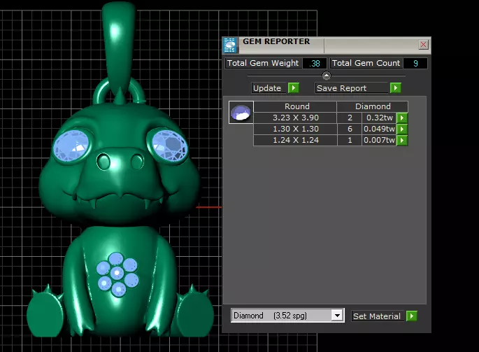Select the model's right eye gem
479x352 pixels.
click(169, 146)
